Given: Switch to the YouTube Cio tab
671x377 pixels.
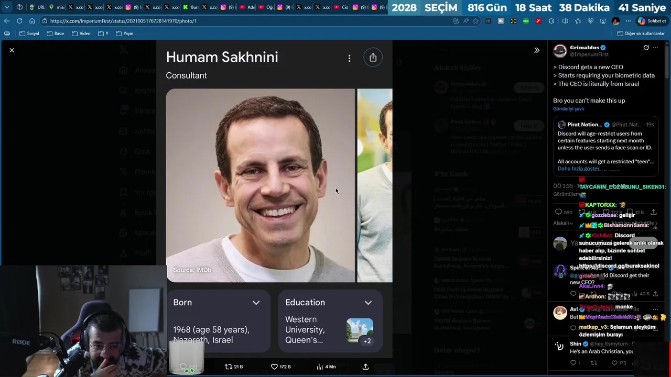Looking at the screenshot, I should [x=341, y=7].
